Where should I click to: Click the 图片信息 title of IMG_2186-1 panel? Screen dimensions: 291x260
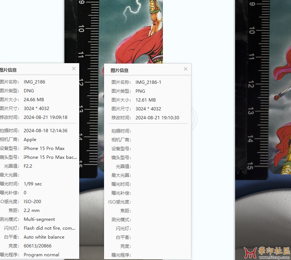tap(120, 71)
